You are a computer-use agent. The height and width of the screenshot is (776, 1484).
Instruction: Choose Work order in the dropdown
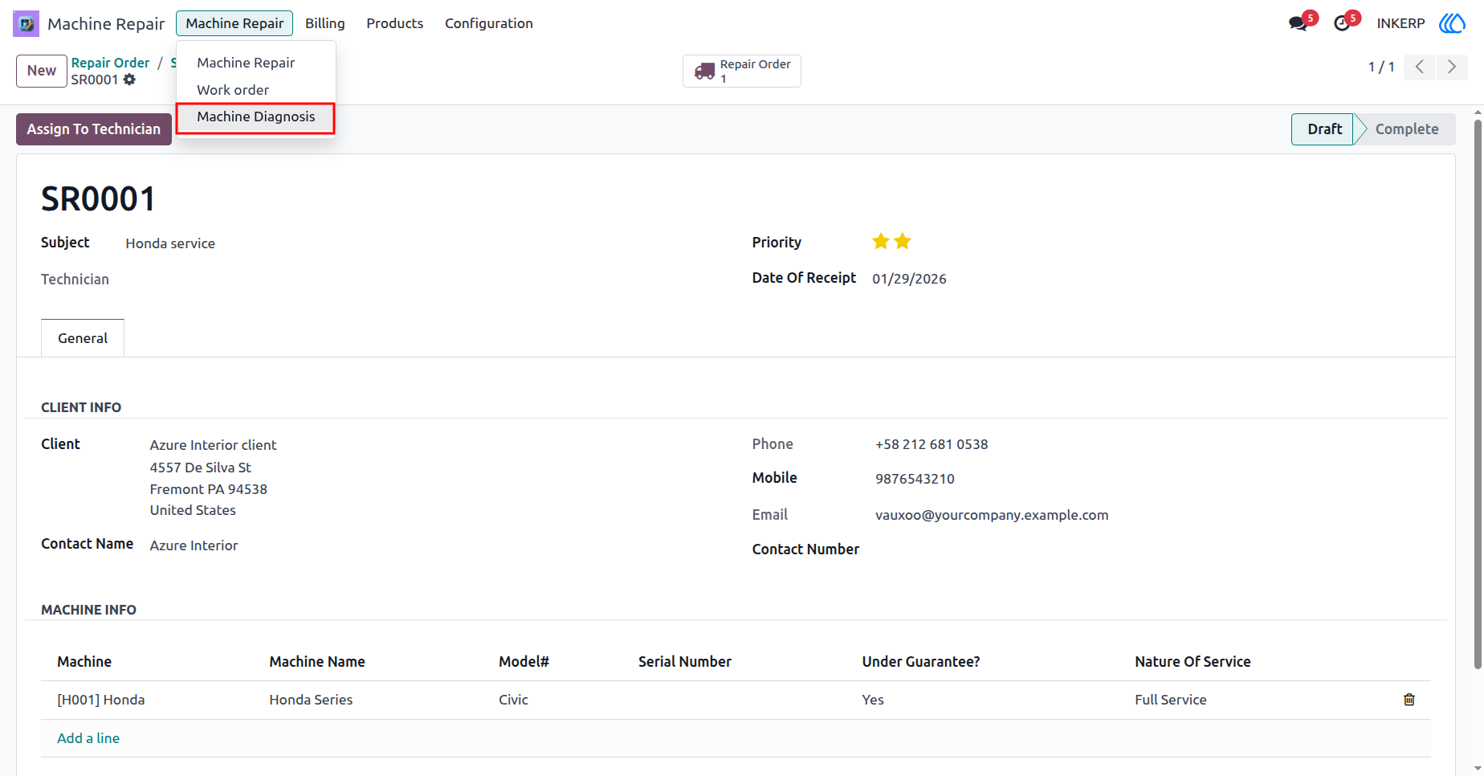[233, 90]
